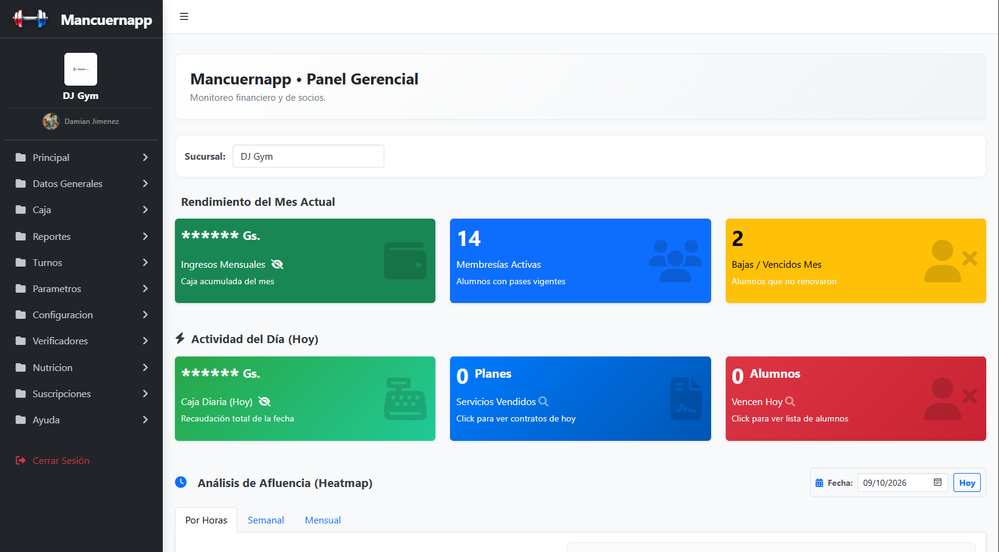This screenshot has width=999, height=552.
Task: Click the user-remove icon on Bajas / Vencidos Mes
Action: pos(950,261)
